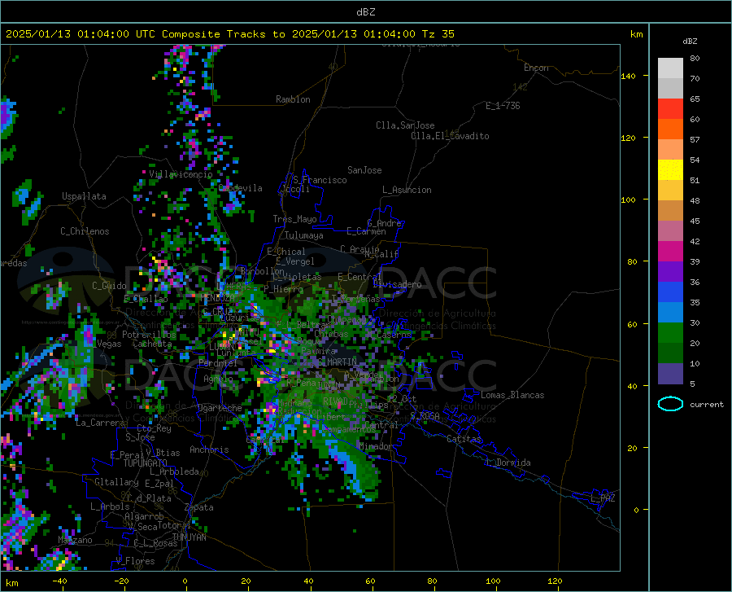The height and width of the screenshot is (592, 732).
Task: Click the 'TUNUYAN' map label
Action: click(189, 537)
